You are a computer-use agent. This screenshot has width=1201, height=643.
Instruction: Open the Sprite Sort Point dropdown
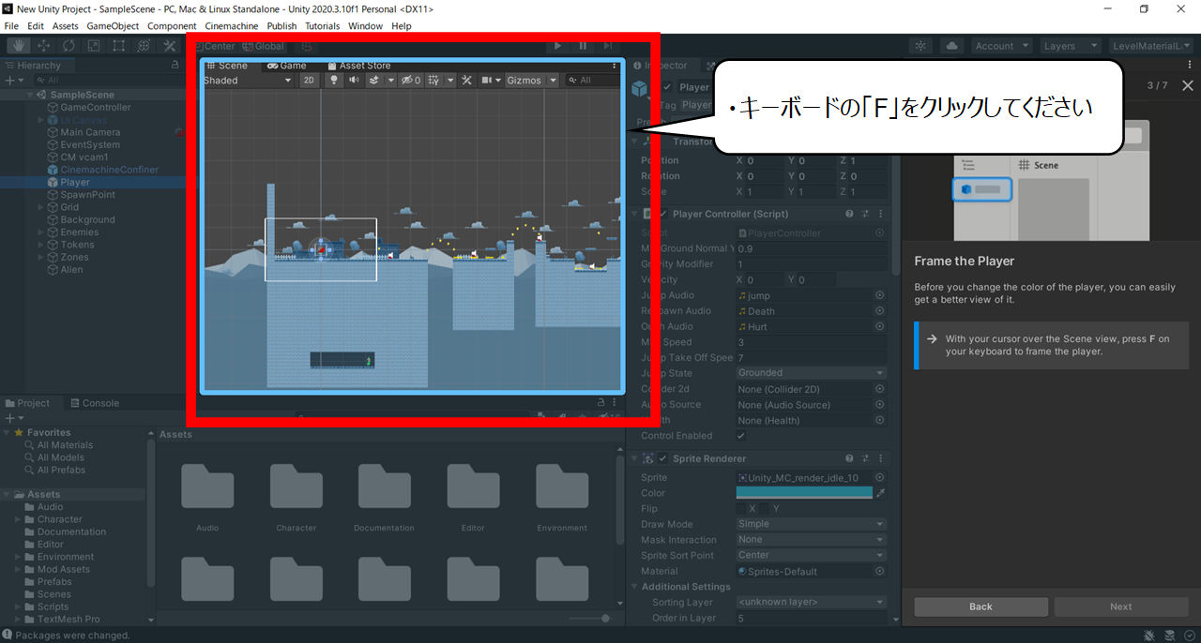[x=811, y=556]
